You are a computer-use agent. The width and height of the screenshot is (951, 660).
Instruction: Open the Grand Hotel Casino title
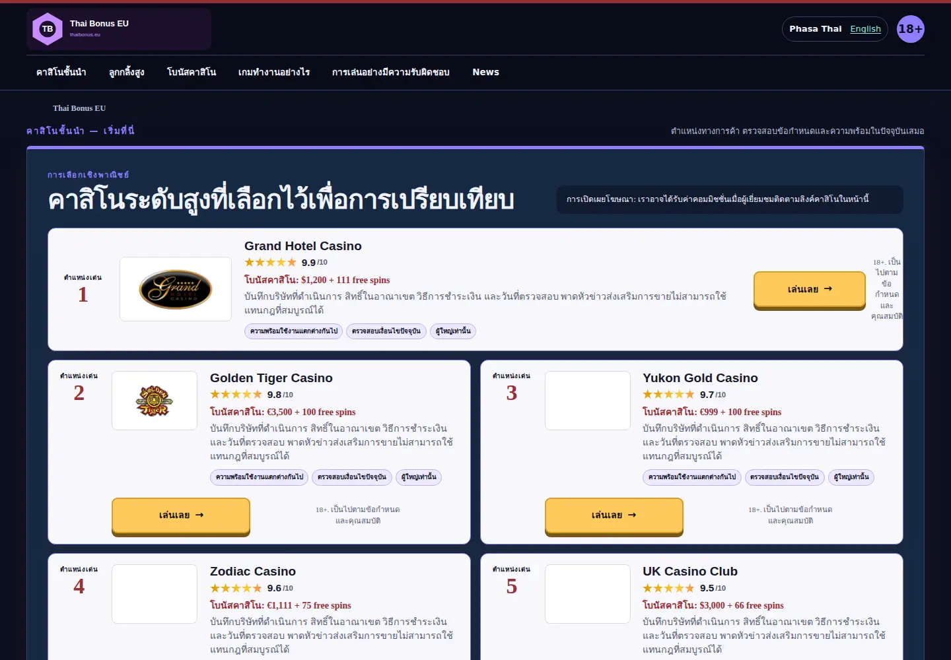click(303, 246)
